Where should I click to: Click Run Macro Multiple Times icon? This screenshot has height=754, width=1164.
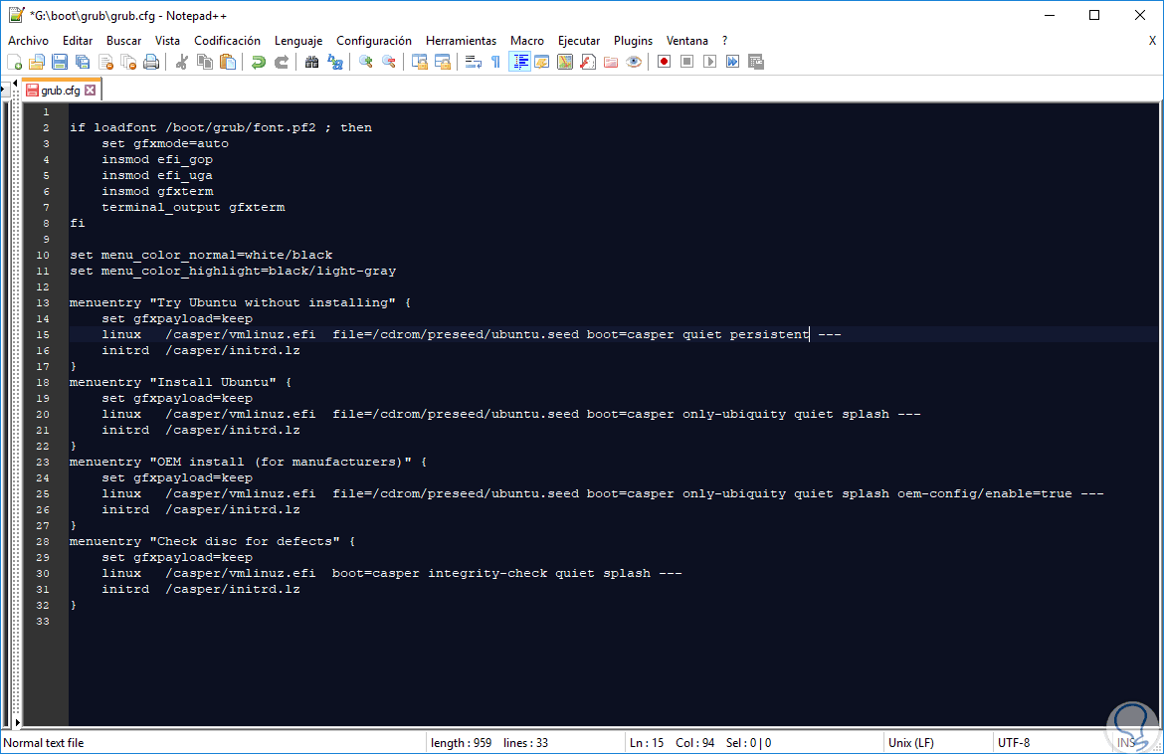click(x=732, y=63)
